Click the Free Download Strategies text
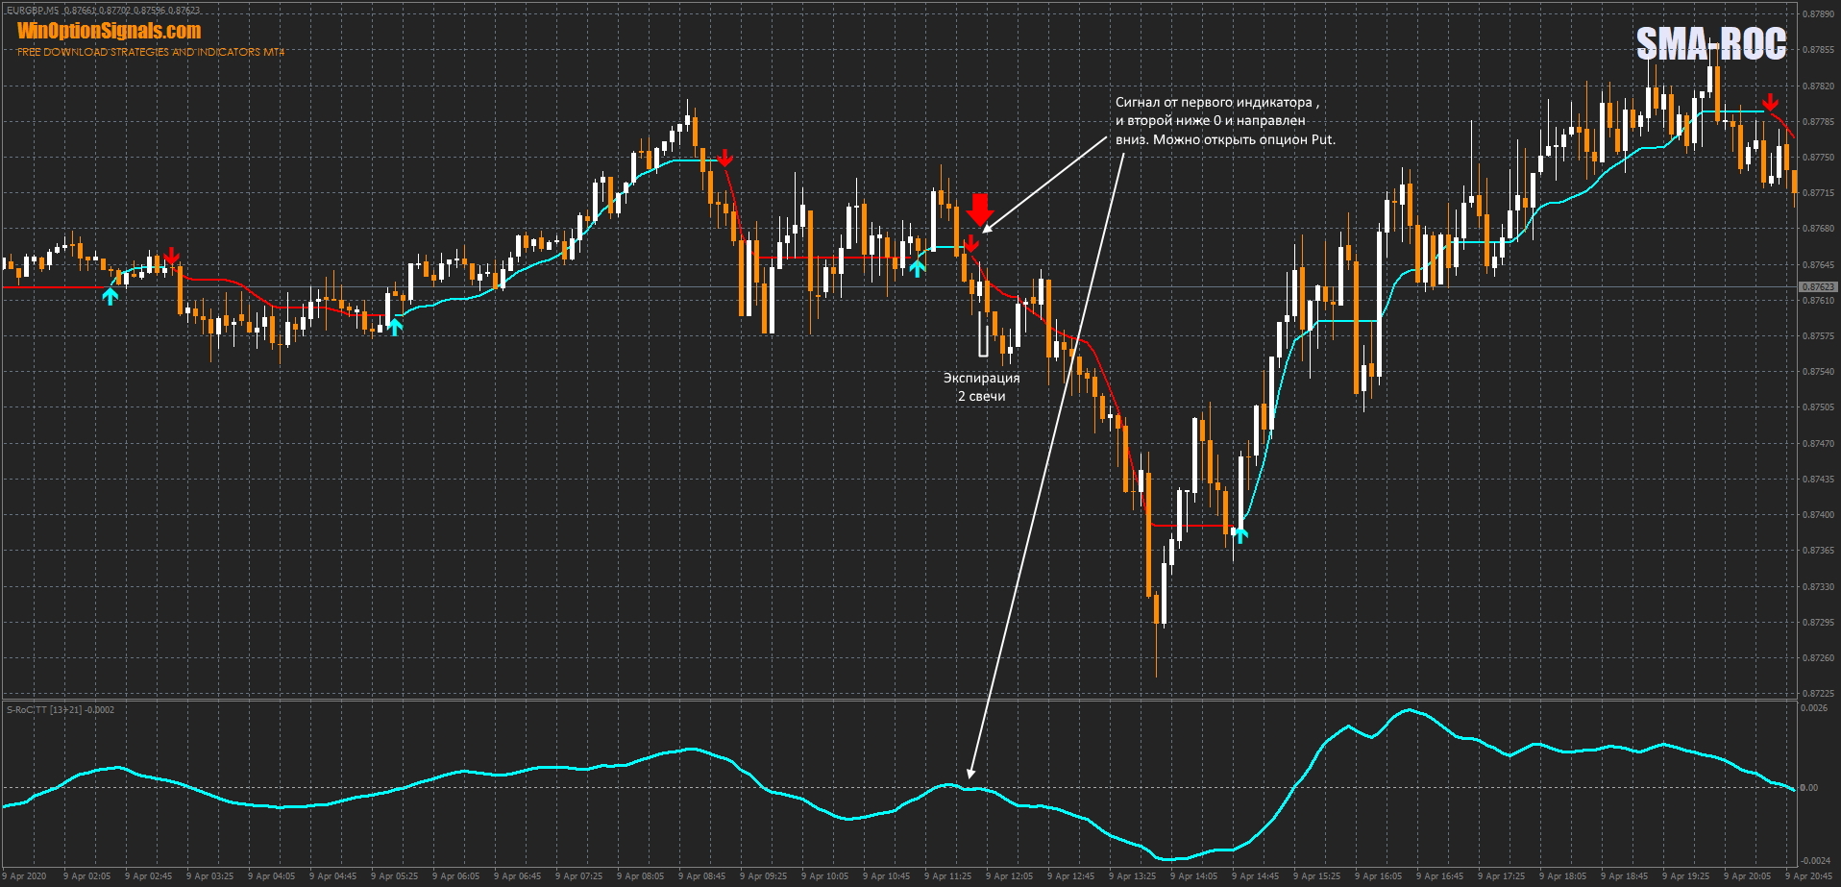 click(151, 52)
